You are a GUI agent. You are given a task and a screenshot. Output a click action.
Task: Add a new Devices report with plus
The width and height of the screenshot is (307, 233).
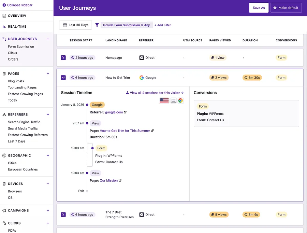pyautogui.click(x=48, y=184)
